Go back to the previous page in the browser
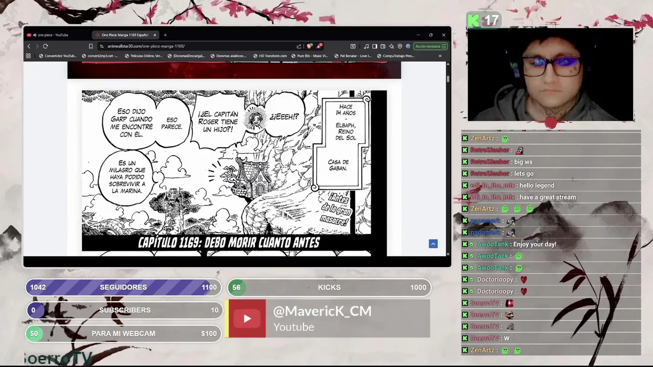The height and width of the screenshot is (367, 653). (29, 46)
